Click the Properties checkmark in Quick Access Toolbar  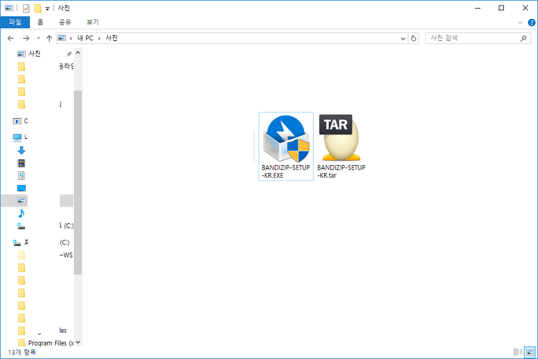25,8
